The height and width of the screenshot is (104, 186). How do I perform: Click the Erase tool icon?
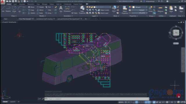tap(56, 7)
